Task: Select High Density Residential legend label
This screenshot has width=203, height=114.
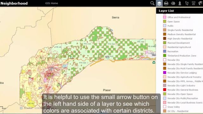Action: point(180,39)
